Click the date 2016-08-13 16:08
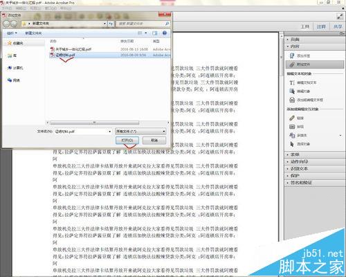The height and width of the screenshot is (277, 346). 134,49
